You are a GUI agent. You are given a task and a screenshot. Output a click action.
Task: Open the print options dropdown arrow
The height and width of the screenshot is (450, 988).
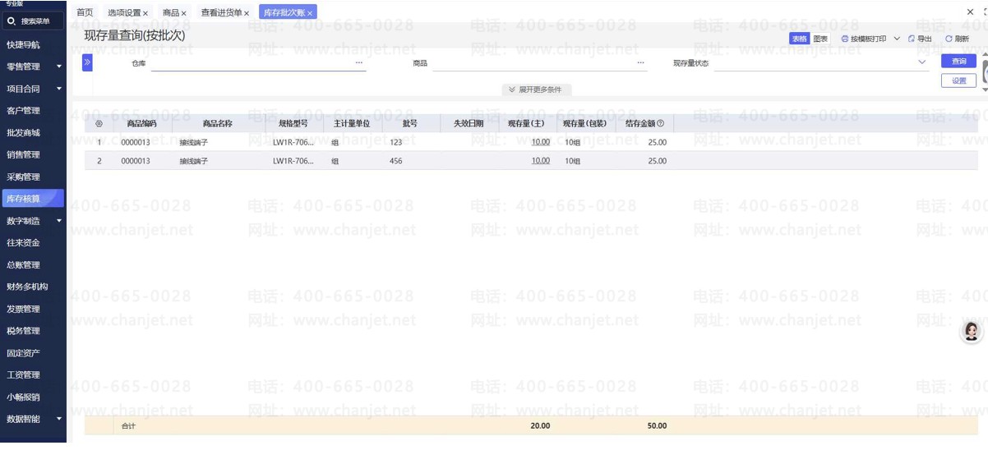click(897, 39)
